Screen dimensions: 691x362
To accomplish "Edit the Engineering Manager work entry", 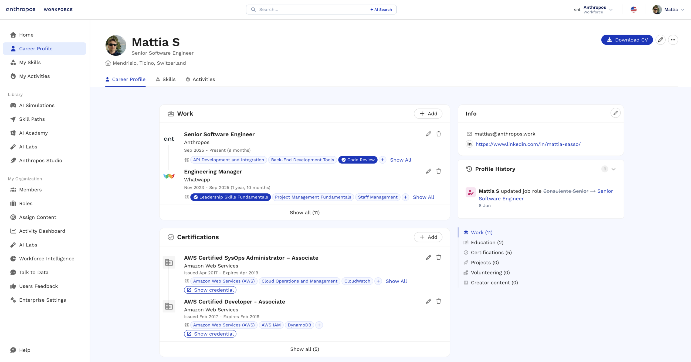I will pyautogui.click(x=428, y=171).
